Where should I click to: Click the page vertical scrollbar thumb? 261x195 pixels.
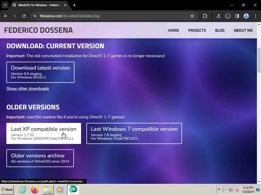(259, 60)
